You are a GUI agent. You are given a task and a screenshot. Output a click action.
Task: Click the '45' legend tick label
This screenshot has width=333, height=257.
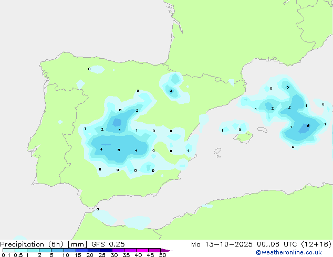pos(150,255)
